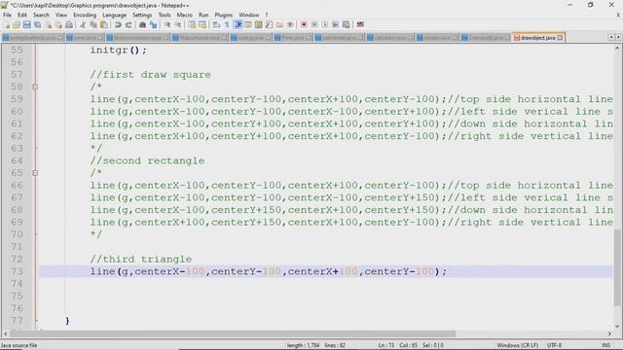Open the ? help menu
The image size is (623, 350).
click(x=267, y=16)
